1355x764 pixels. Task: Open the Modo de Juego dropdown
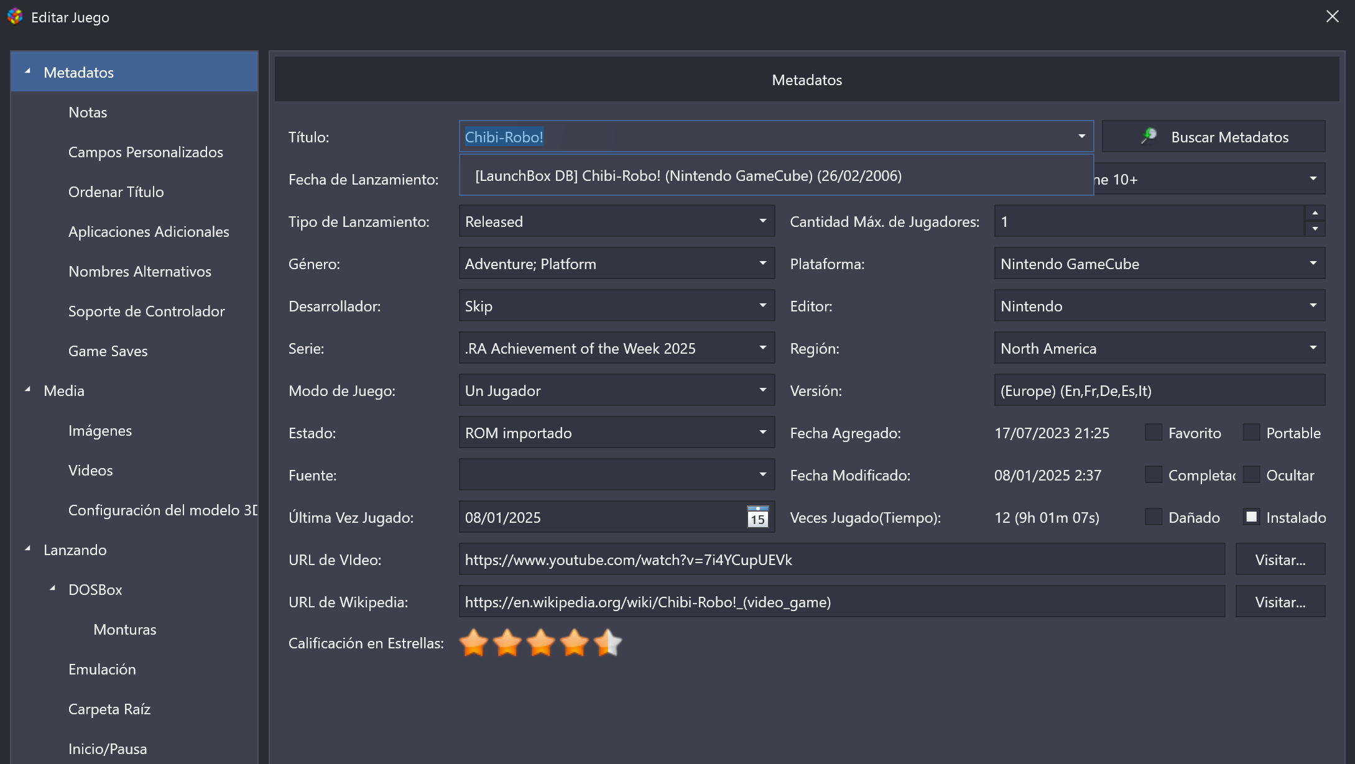pos(762,390)
